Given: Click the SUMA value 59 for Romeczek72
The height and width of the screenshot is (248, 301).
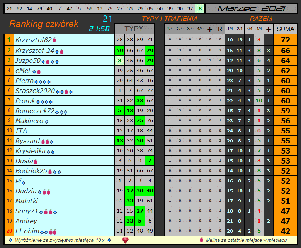Looking at the screenshot, I should coord(285,111).
